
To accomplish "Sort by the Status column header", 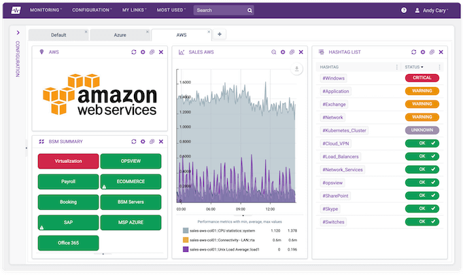I will pyautogui.click(x=412, y=67).
